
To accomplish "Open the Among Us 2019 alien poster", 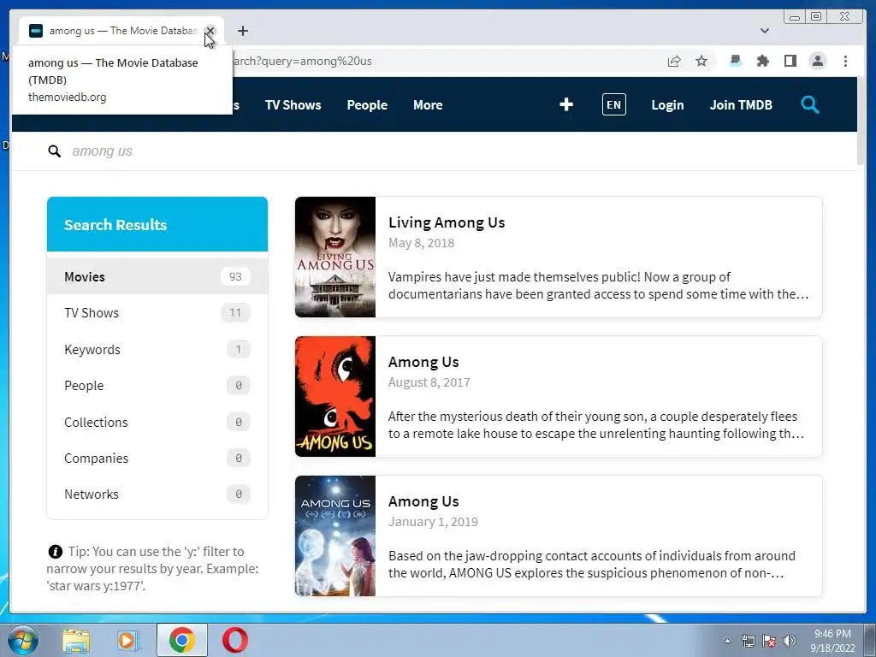I will pos(335,536).
